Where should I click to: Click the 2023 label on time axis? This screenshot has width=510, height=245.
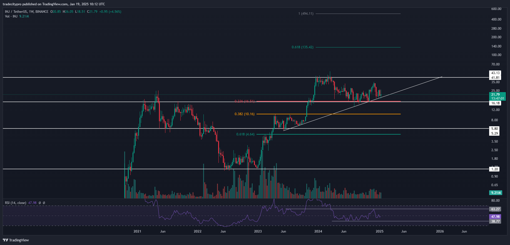(x=258, y=231)
